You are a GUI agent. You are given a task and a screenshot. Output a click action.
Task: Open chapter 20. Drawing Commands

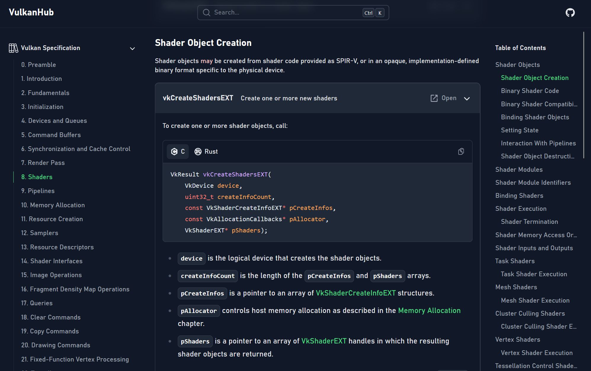point(56,345)
